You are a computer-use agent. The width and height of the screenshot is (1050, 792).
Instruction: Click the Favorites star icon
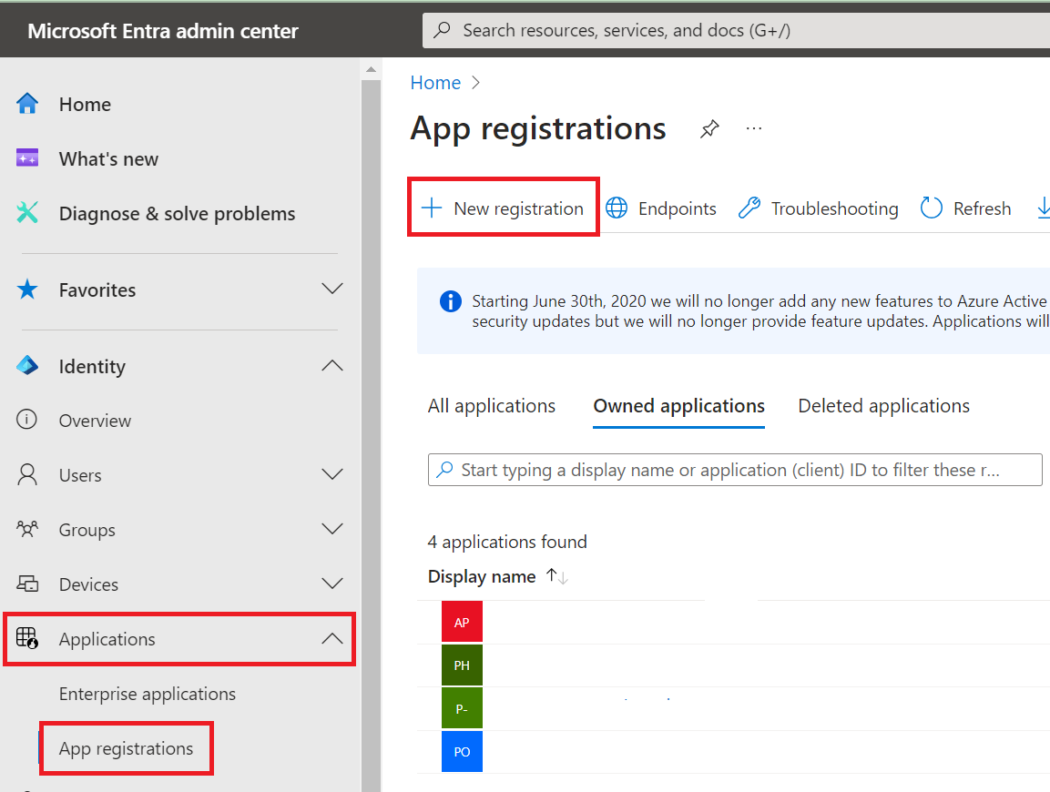[27, 289]
